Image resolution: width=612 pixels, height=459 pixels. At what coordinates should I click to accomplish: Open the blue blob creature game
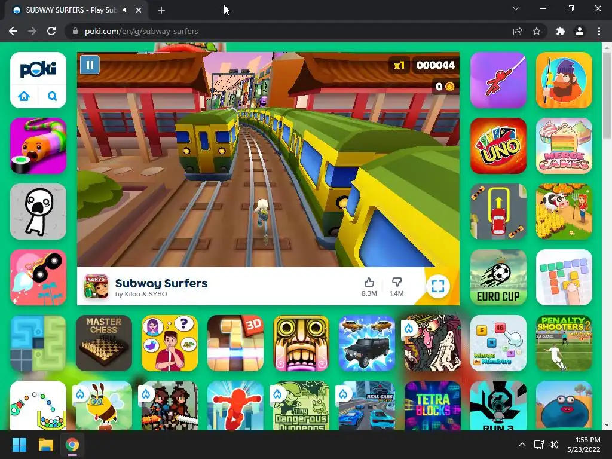point(564,406)
